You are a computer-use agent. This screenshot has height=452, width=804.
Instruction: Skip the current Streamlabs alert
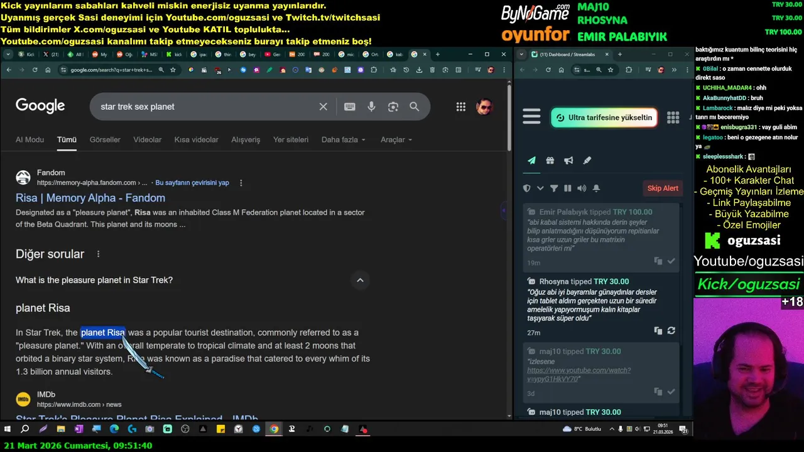tap(663, 188)
